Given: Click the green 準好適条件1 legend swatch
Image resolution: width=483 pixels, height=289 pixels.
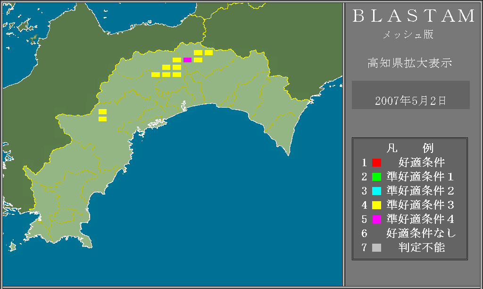Looking at the screenshot, I should pyautogui.click(x=376, y=177).
